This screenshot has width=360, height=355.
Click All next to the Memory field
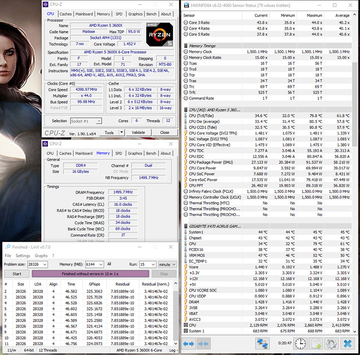tap(109, 264)
